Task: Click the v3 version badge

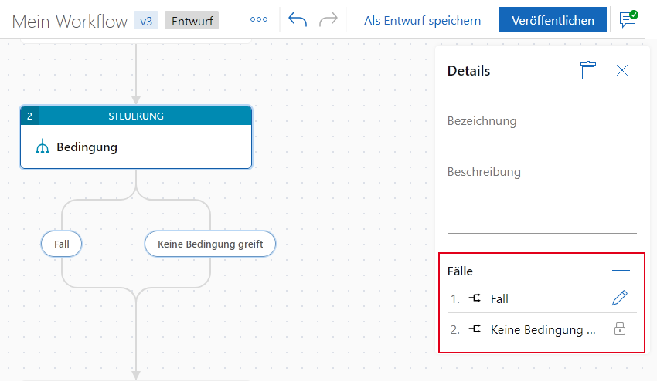Action: pyautogui.click(x=146, y=21)
